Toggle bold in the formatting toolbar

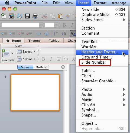pos(64,25)
